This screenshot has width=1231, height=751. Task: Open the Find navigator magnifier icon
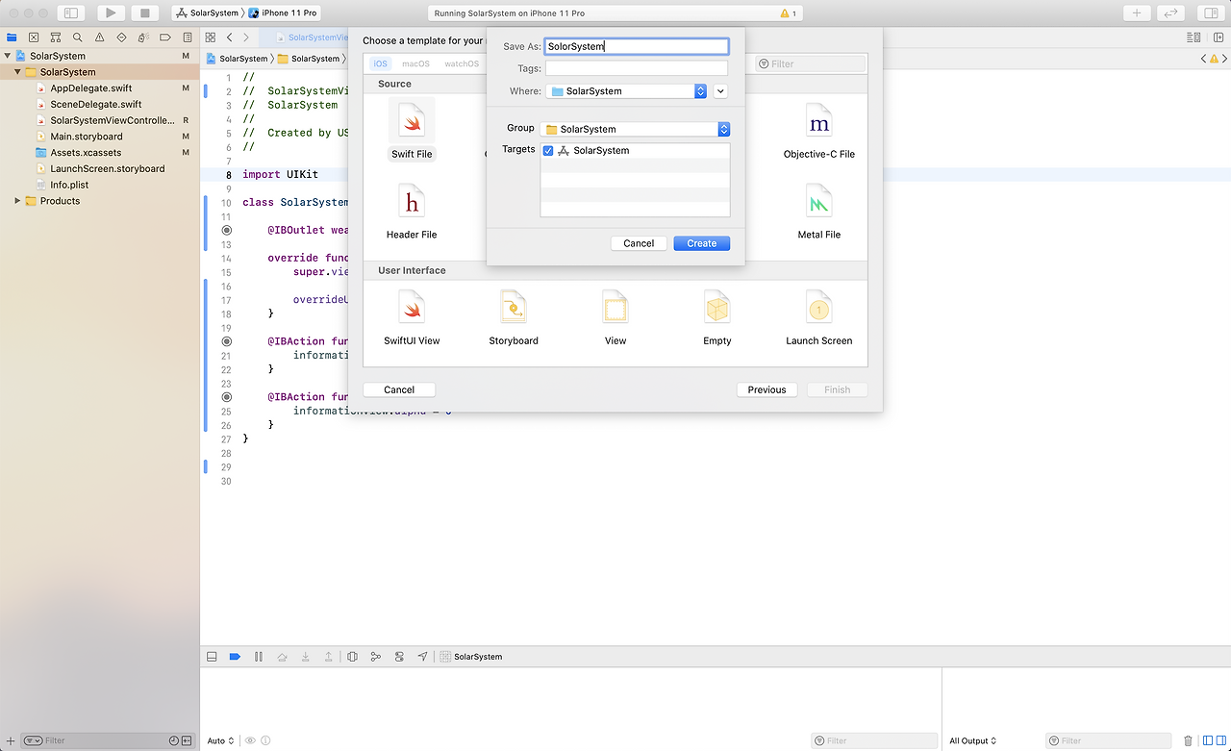(77, 38)
